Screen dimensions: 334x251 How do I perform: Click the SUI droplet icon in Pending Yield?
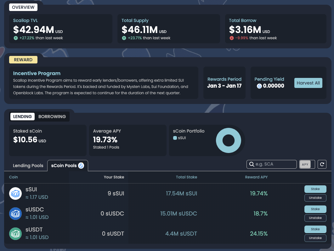(259, 86)
